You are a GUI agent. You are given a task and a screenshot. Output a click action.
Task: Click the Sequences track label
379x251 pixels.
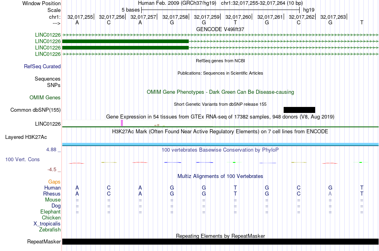coord(47,79)
